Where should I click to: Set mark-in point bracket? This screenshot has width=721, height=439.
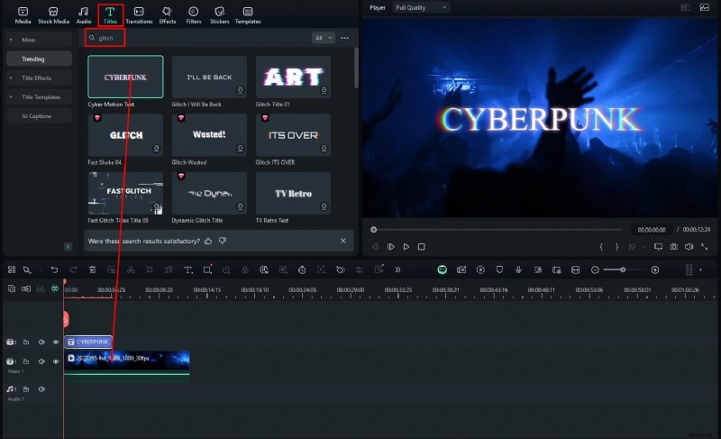point(601,247)
